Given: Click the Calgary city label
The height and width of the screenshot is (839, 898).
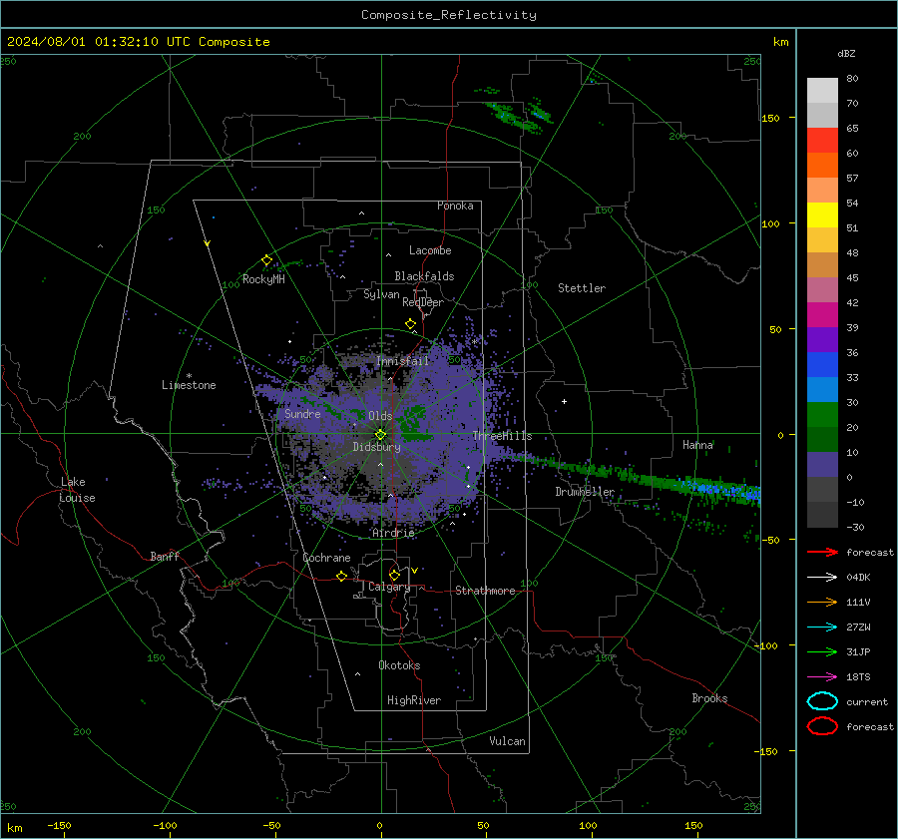Looking at the screenshot, I should click(389, 587).
